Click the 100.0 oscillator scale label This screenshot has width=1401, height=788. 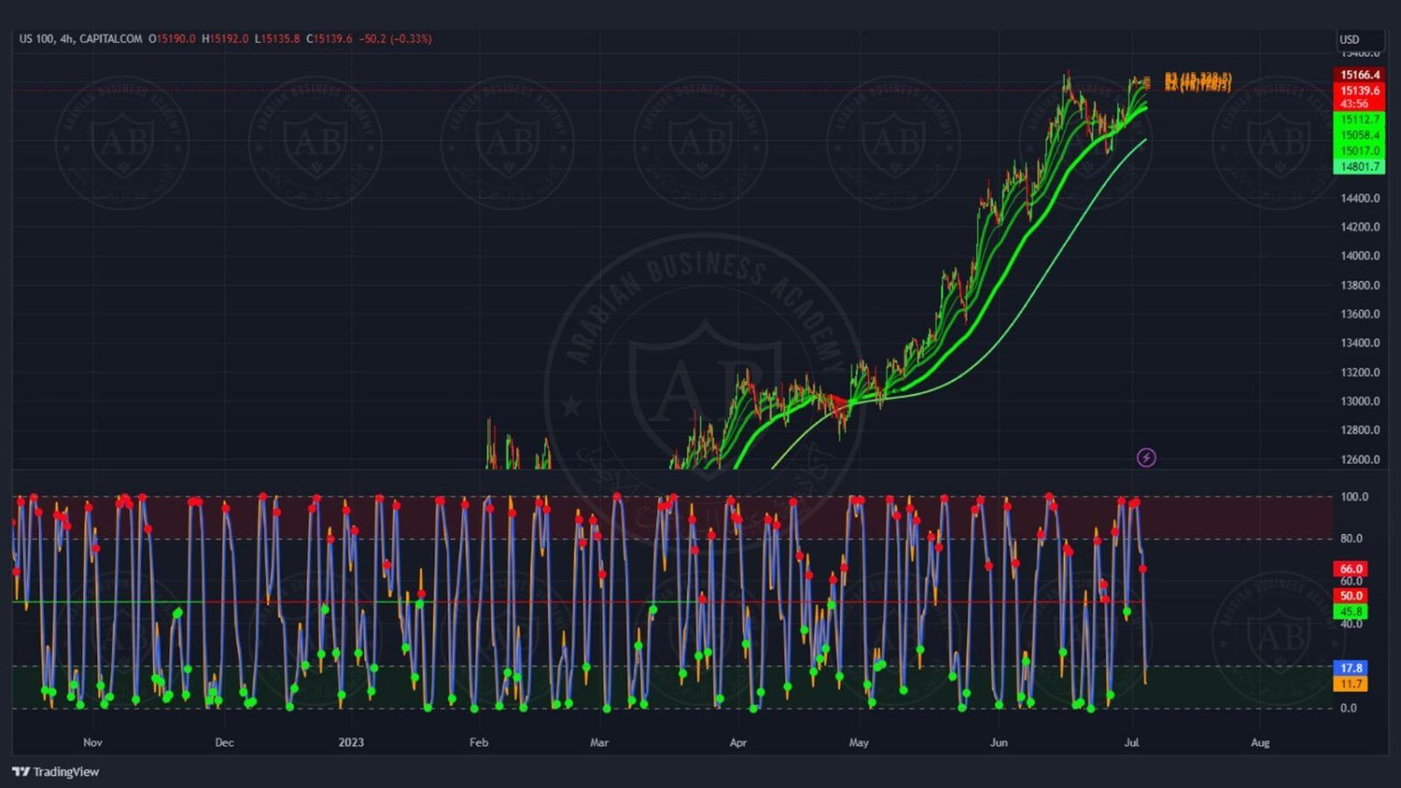1353,497
